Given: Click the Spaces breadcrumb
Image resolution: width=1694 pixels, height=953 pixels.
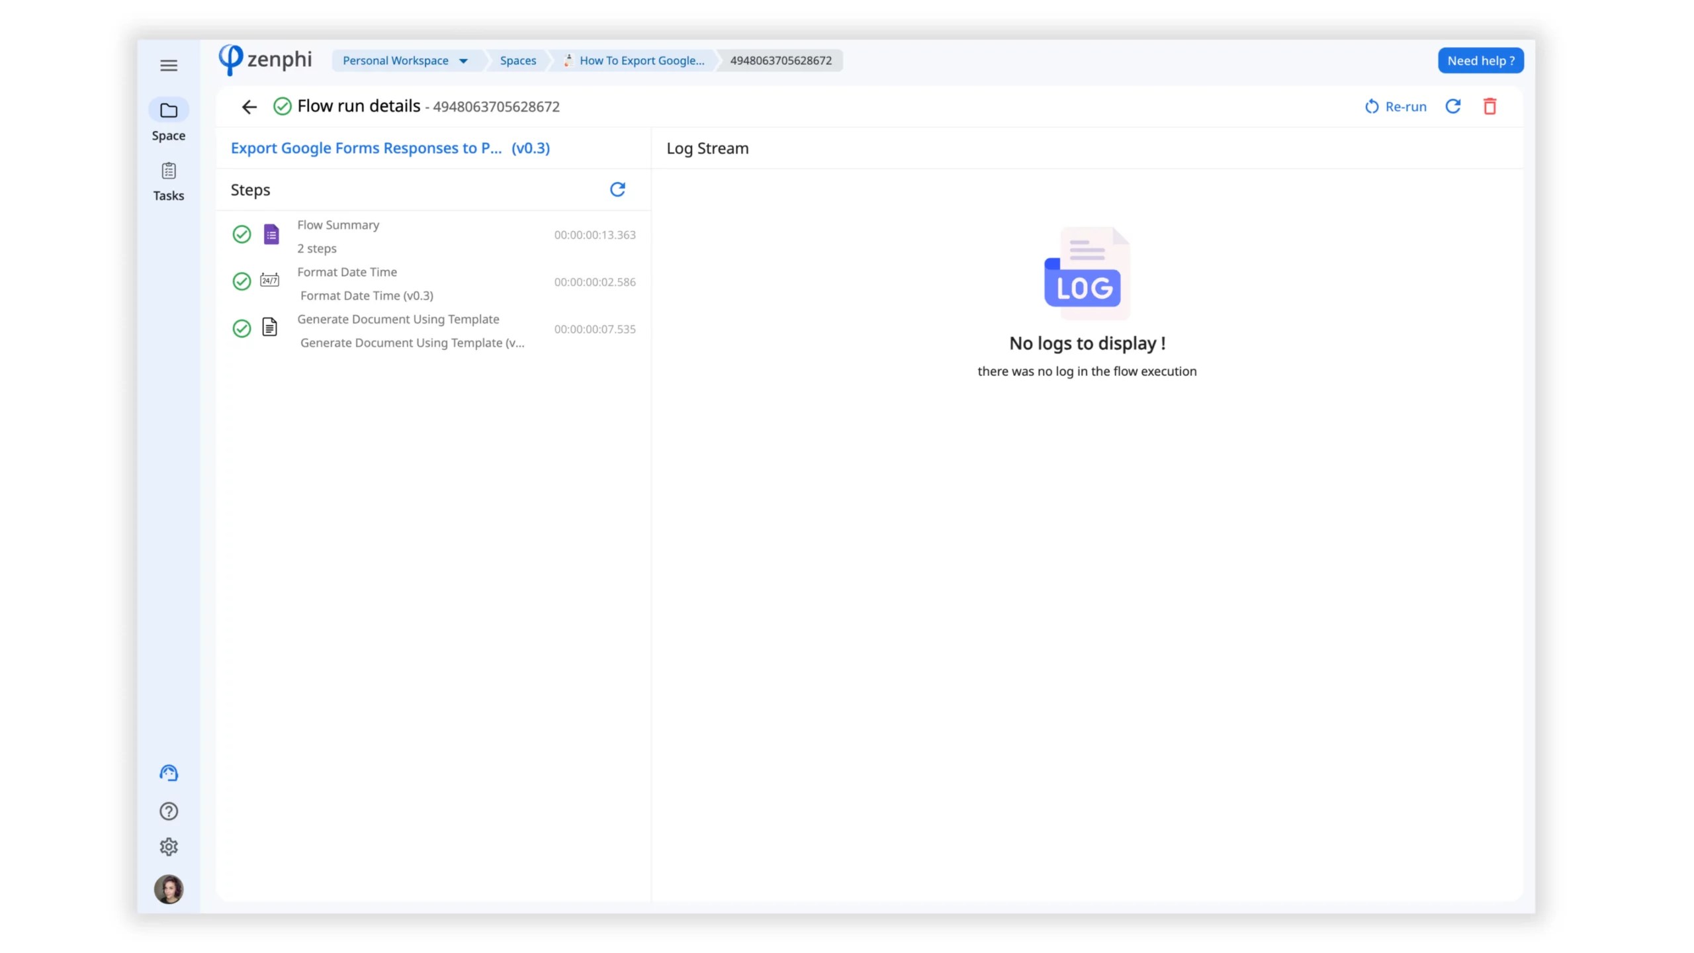Looking at the screenshot, I should pos(517,61).
